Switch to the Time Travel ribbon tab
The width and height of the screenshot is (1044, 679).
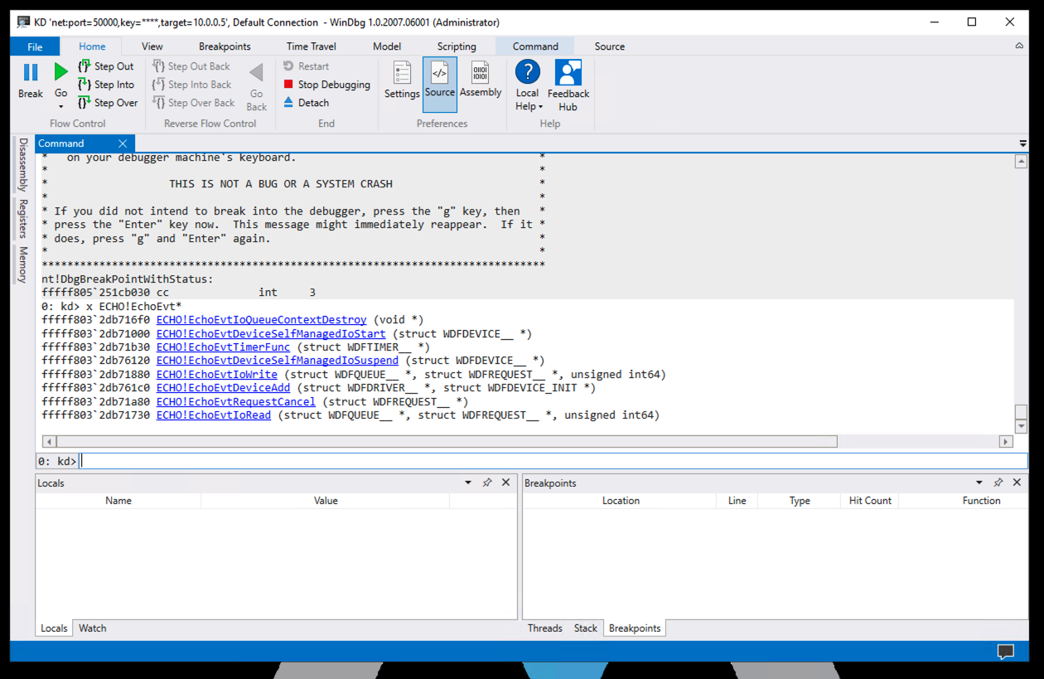[x=311, y=46]
